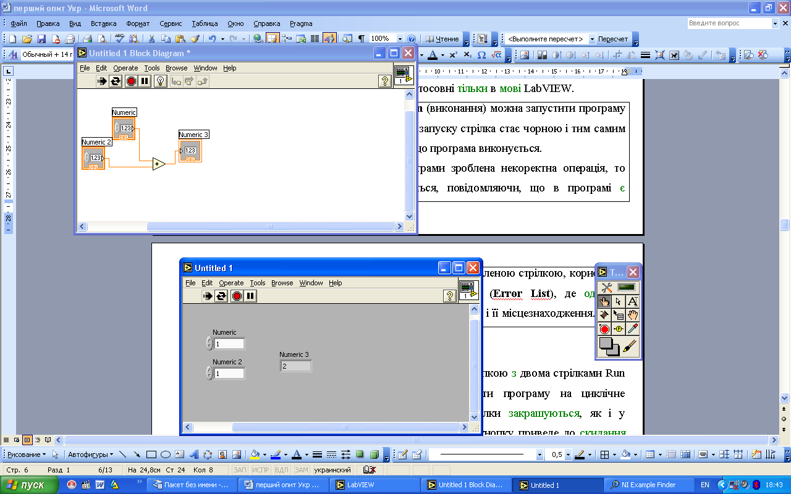Select the Positioning arrow tool in Tools palette
The height and width of the screenshot is (494, 791).
pos(619,301)
